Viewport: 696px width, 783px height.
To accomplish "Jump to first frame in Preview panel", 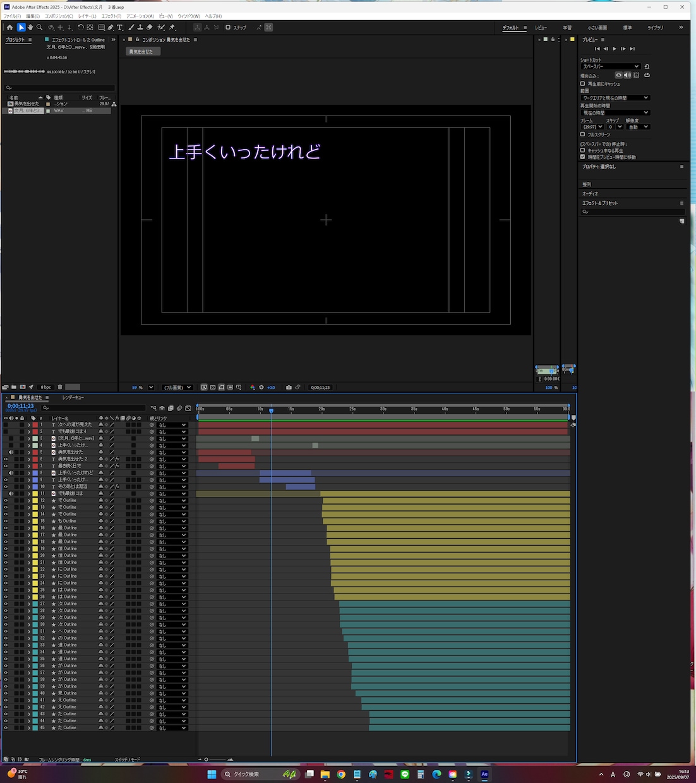I will point(597,49).
